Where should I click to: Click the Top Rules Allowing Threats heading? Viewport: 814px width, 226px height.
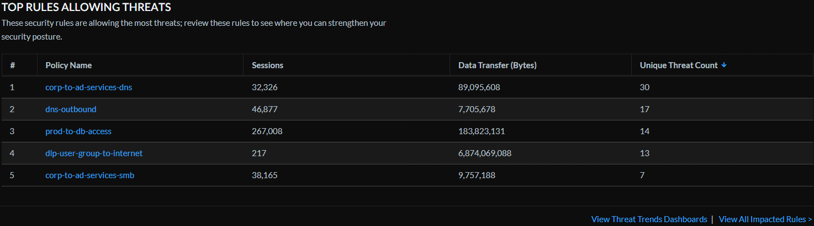(x=86, y=7)
